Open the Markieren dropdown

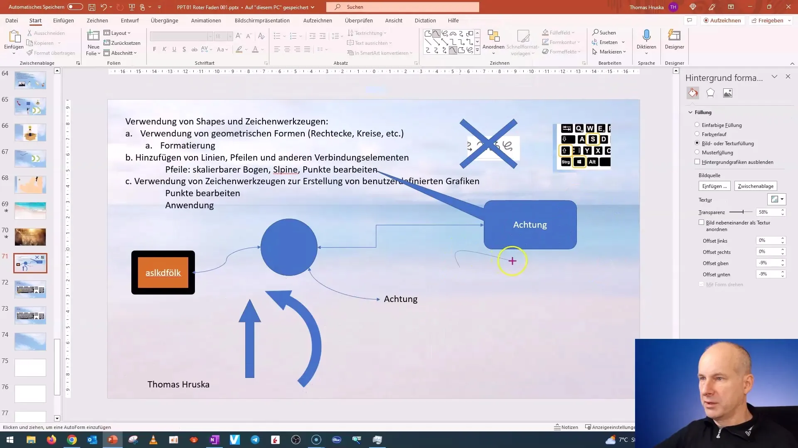tap(609, 52)
